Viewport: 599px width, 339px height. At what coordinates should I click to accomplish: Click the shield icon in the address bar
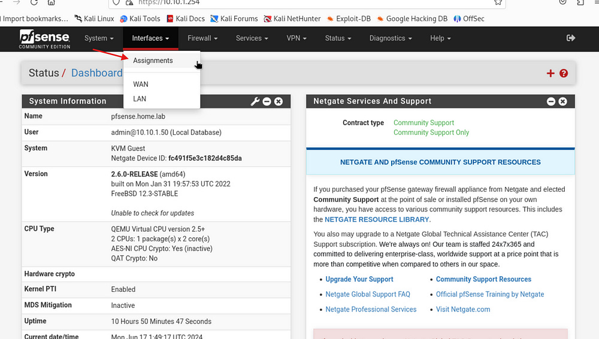[x=116, y=2]
